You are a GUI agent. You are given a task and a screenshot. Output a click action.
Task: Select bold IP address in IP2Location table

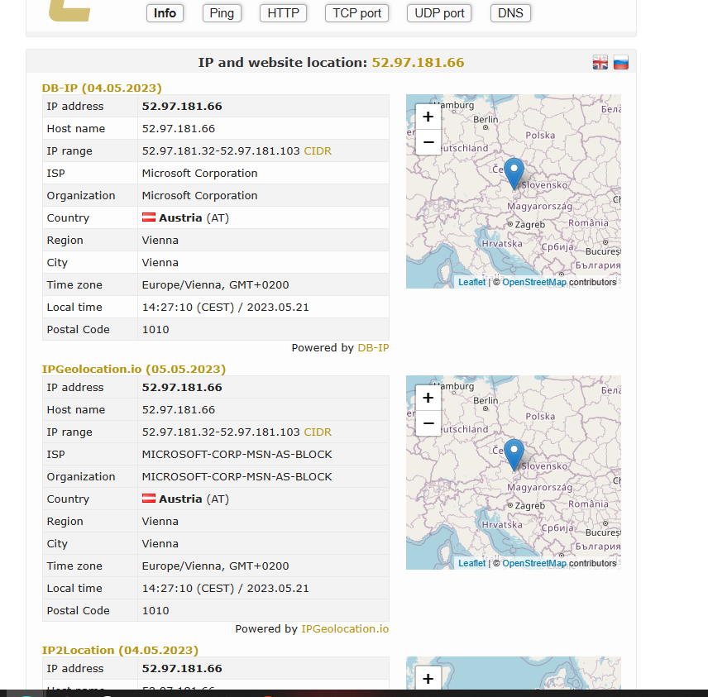click(x=182, y=669)
